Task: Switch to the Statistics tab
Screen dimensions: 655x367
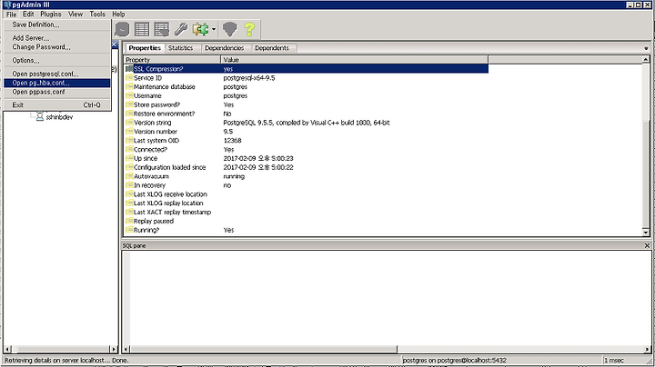Action: (180, 48)
